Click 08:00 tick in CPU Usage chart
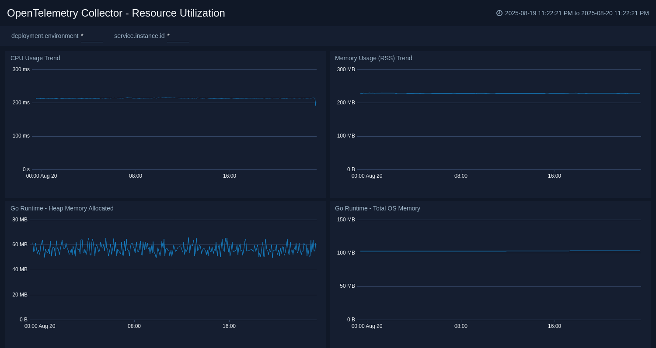This screenshot has height=348, width=656. click(136, 176)
